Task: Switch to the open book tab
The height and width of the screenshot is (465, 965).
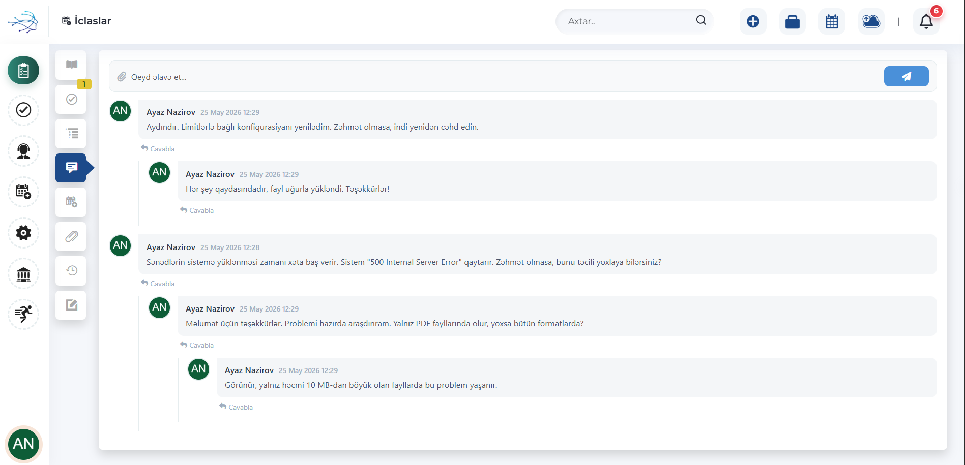Action: (71, 65)
